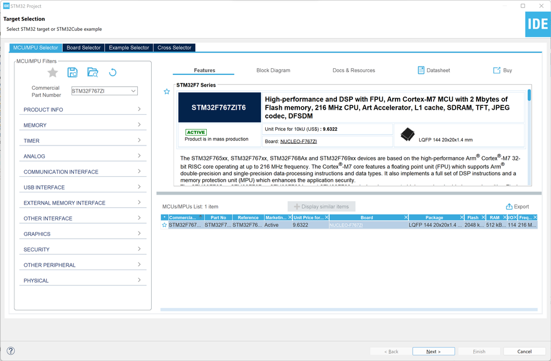This screenshot has height=361, width=551.
Task: Open the Features tab
Action: click(x=204, y=70)
